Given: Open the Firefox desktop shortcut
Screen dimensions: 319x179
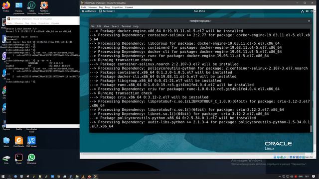Looking at the screenshot, I should (6, 7).
